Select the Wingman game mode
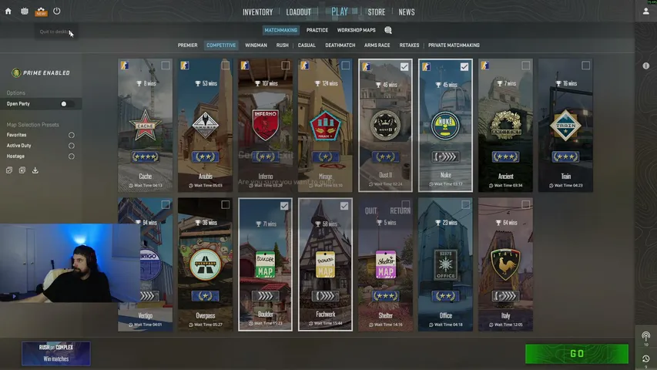Image resolution: width=657 pixels, height=370 pixels. pos(256,45)
